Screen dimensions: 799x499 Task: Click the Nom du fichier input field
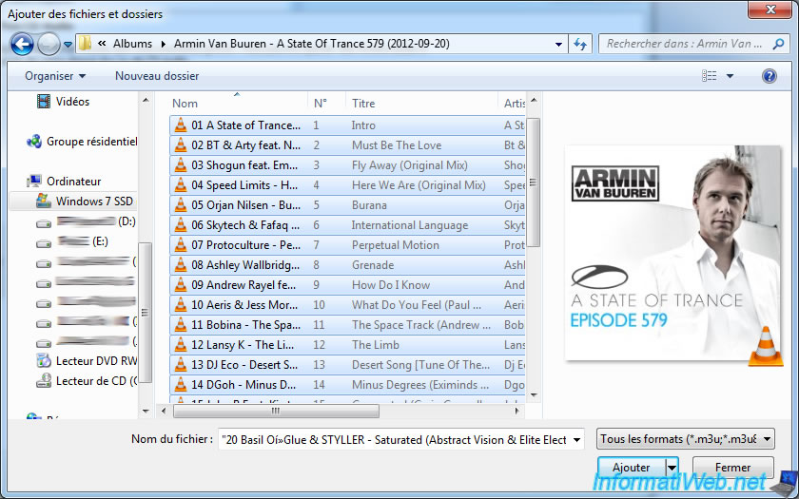[399, 439]
